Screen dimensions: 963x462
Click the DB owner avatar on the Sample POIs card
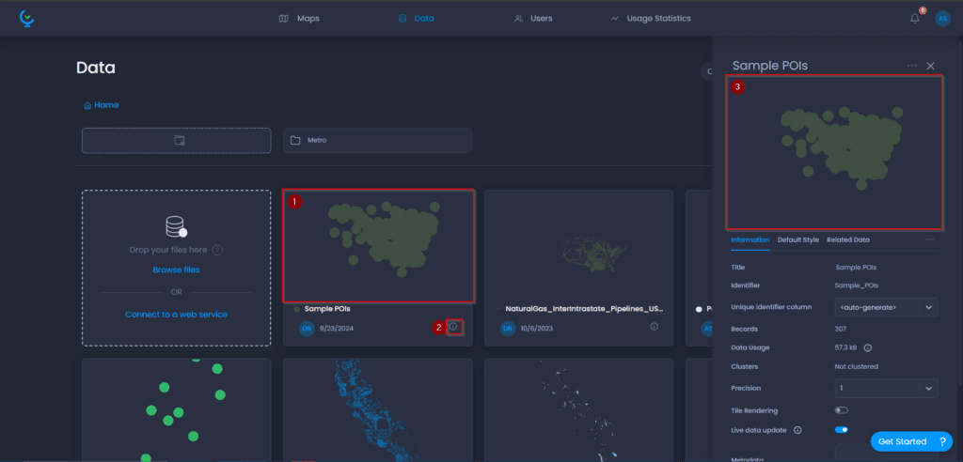[307, 329]
